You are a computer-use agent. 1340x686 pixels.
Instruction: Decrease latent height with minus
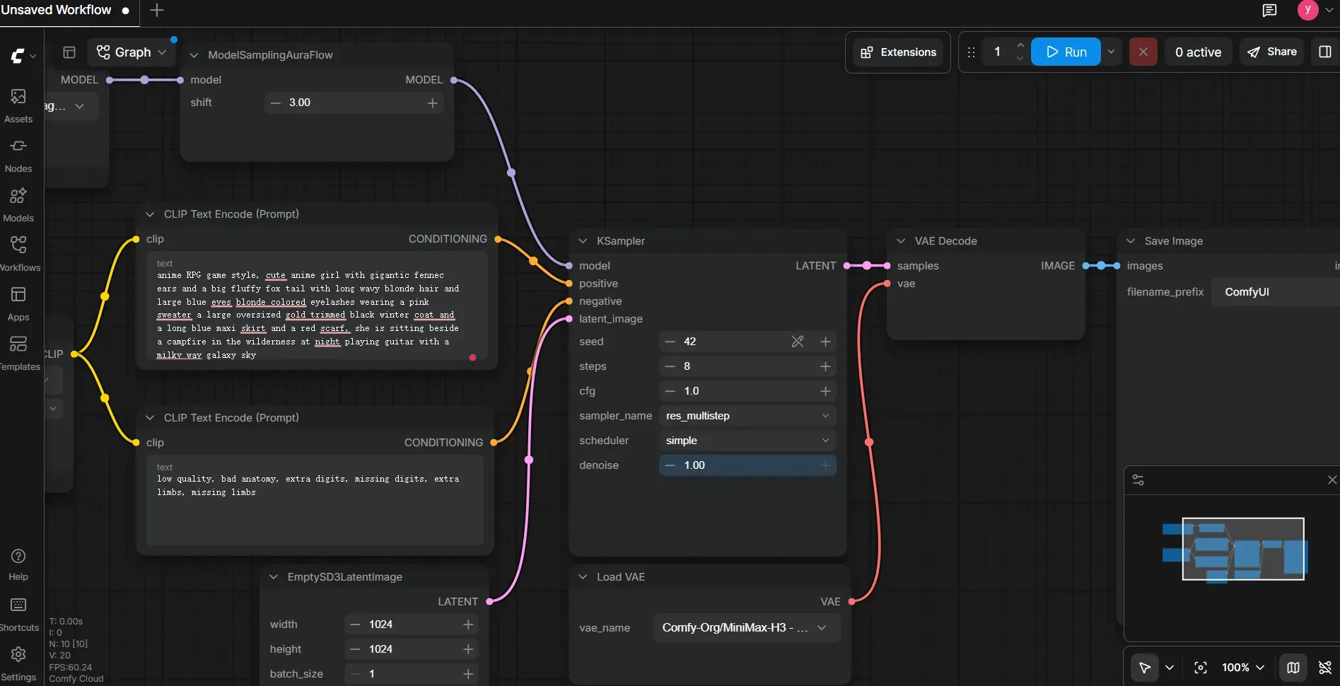(x=355, y=649)
